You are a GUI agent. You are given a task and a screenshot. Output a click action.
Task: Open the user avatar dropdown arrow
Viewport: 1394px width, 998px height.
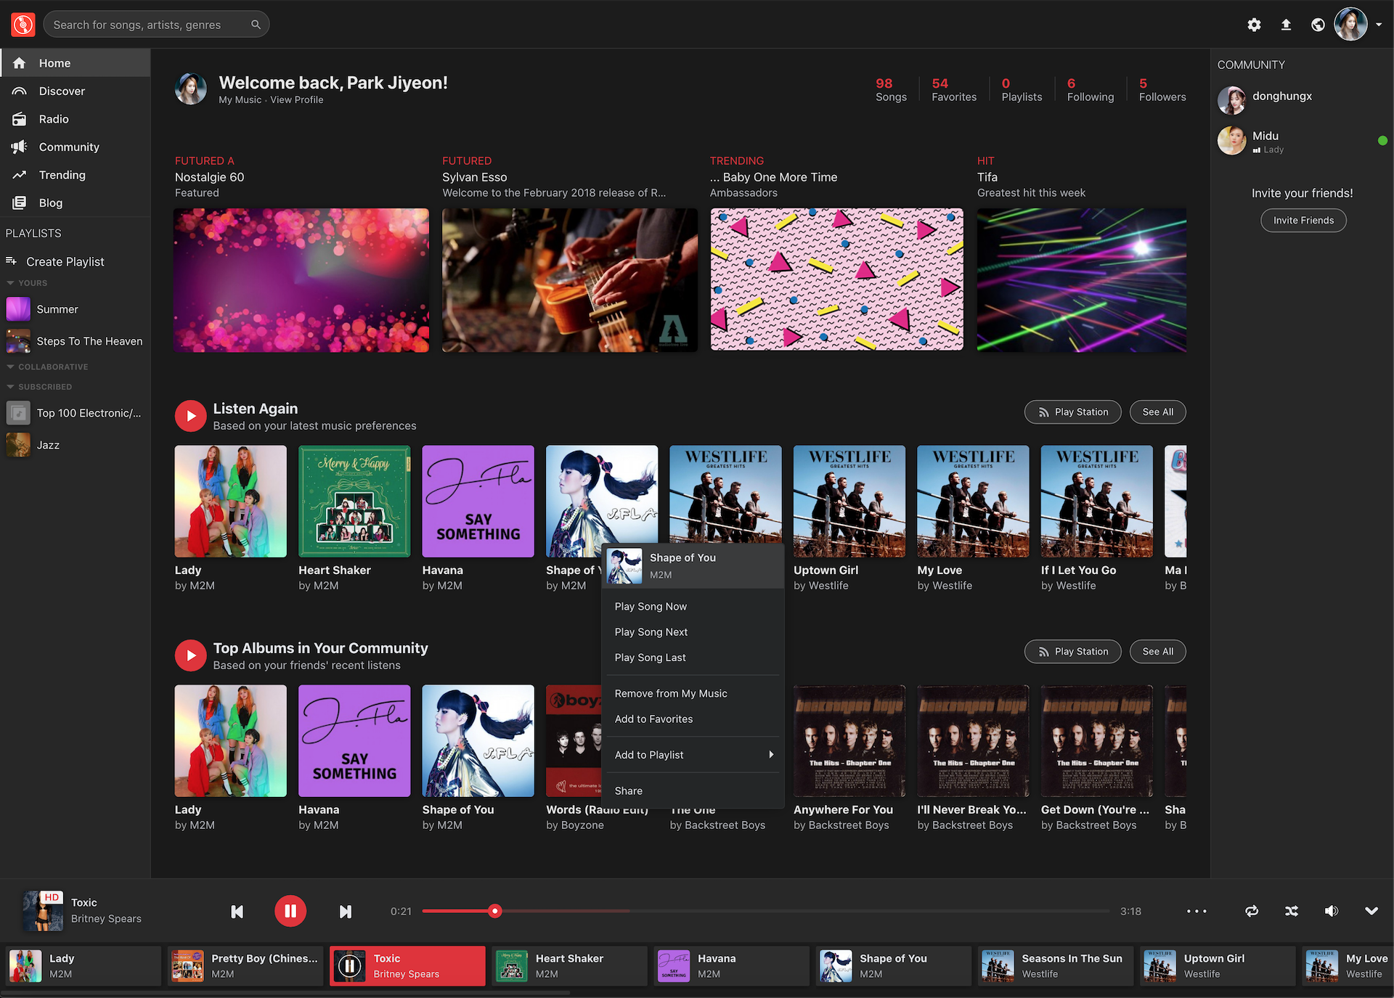[x=1379, y=25]
